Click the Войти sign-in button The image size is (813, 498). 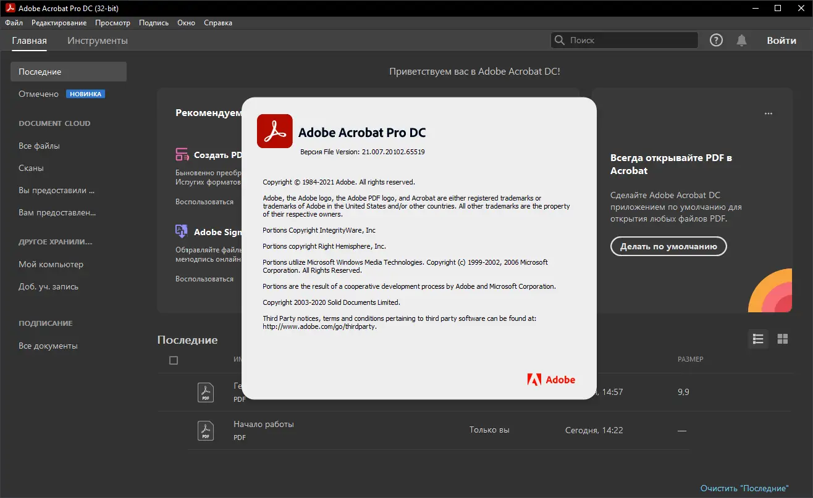click(781, 41)
